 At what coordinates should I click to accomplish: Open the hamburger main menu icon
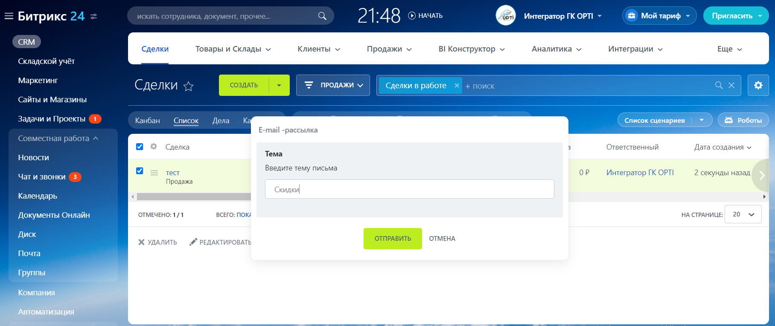point(9,16)
